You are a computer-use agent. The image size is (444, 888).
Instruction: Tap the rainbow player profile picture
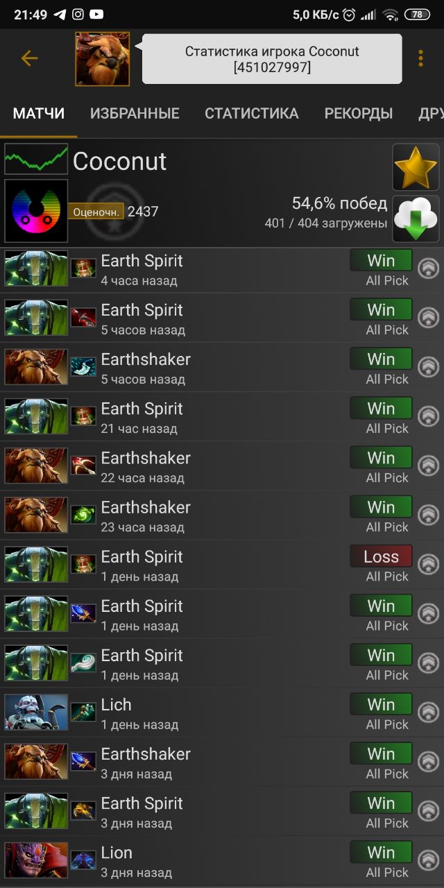36,212
